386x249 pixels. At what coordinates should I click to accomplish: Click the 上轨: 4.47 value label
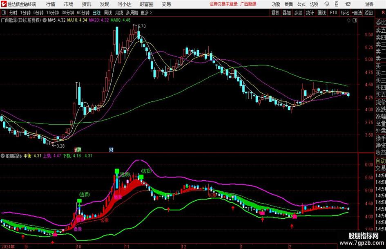tap(52, 156)
